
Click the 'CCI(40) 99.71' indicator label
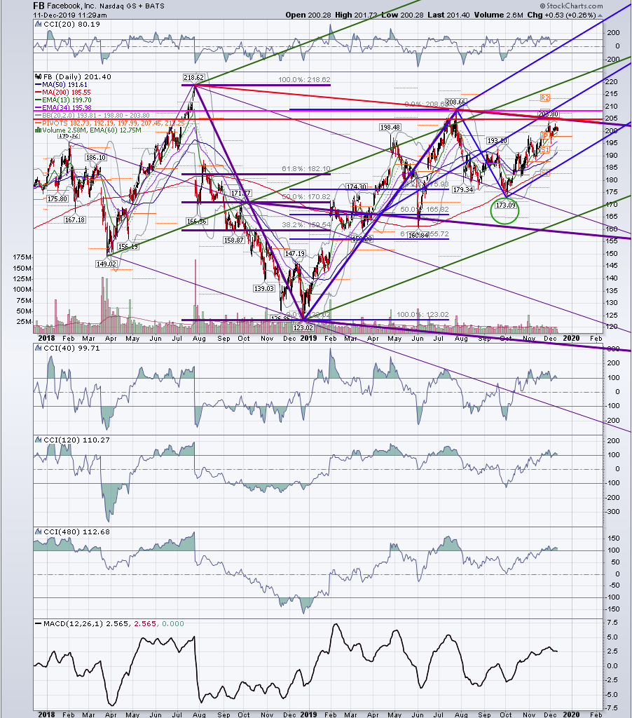tap(71, 348)
